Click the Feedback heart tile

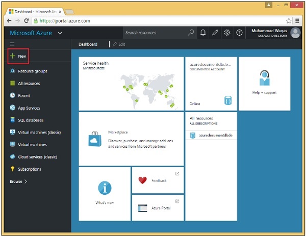158,180
